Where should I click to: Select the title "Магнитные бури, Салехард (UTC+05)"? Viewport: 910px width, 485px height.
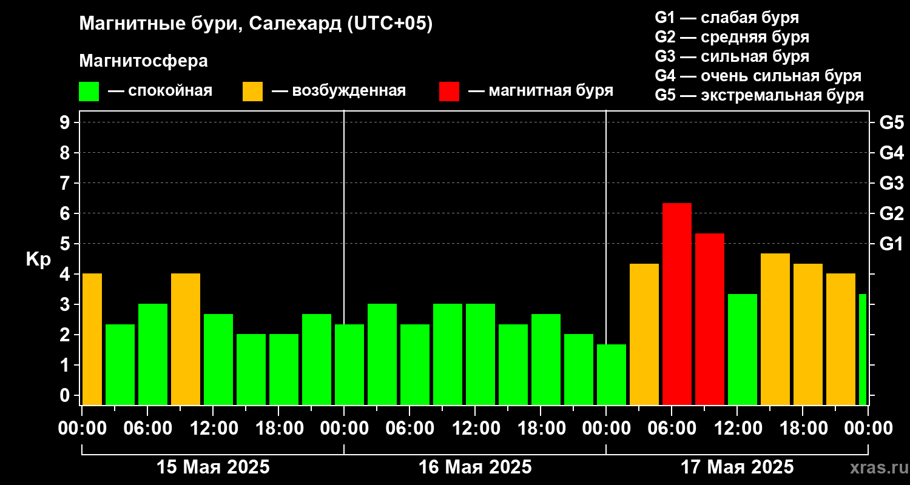coord(256,24)
